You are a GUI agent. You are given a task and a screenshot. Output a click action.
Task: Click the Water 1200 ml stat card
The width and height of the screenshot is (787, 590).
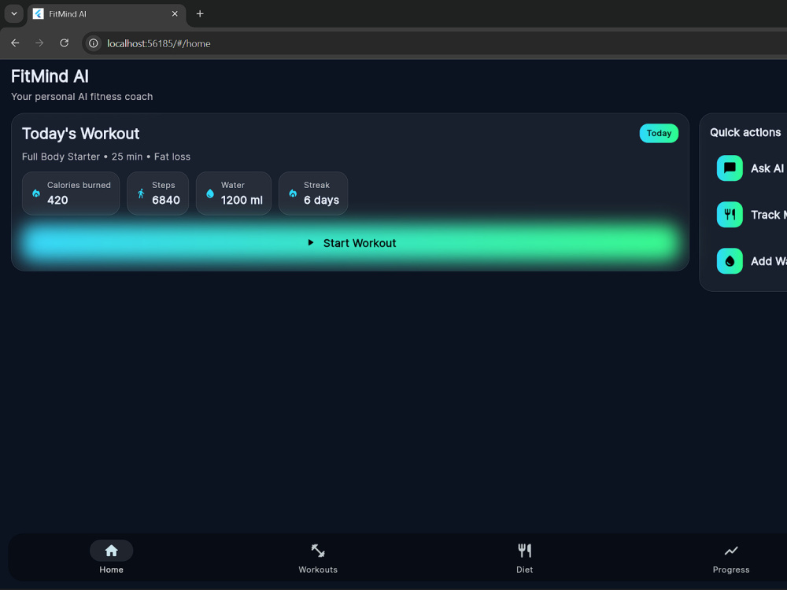pos(234,194)
